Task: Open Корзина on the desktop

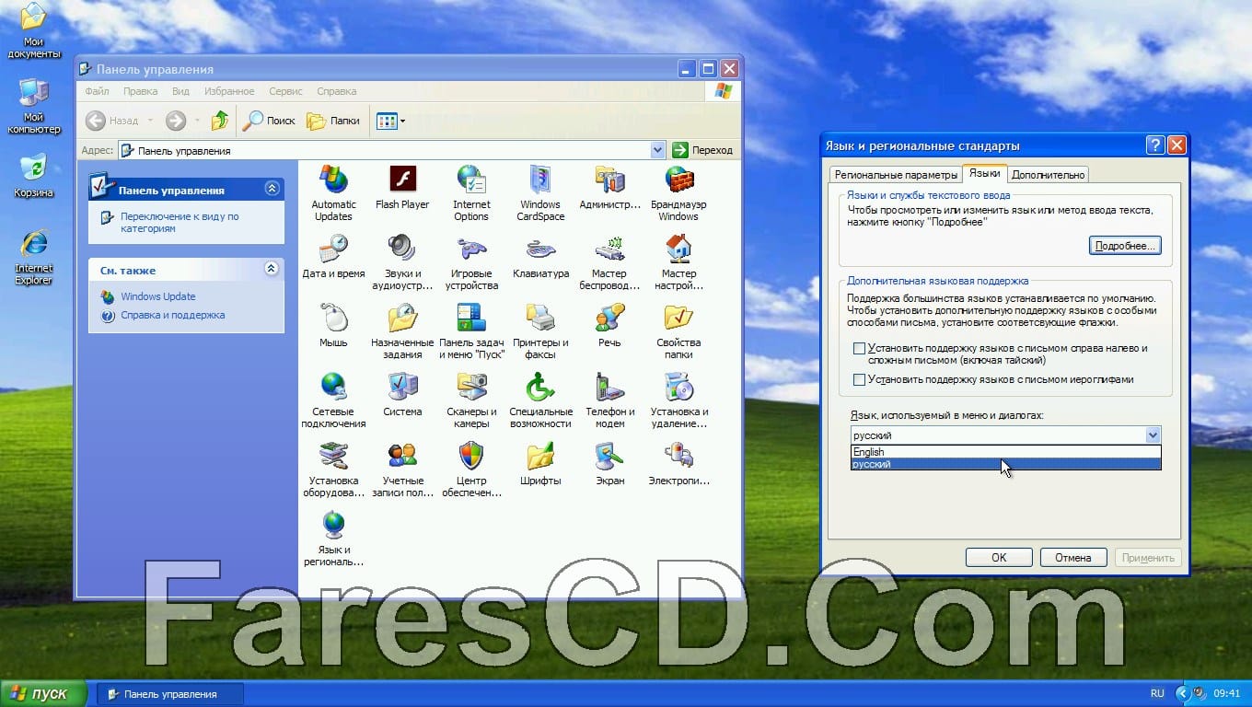Action: pos(33,176)
